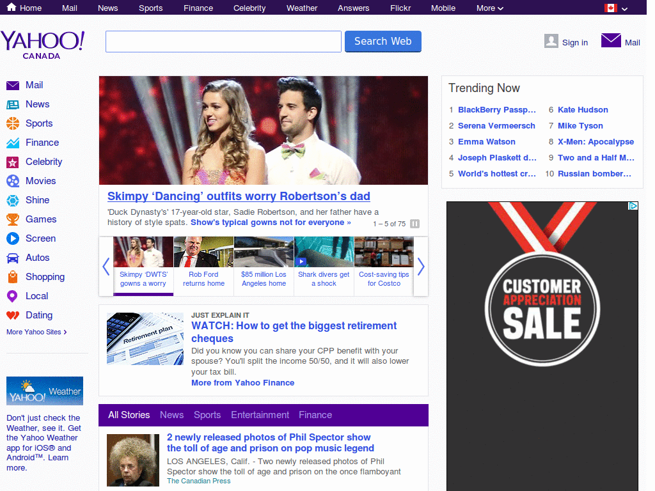Image resolution: width=655 pixels, height=491 pixels.
Task: Open the retirement cheques WATCH headline
Action: coord(294,332)
